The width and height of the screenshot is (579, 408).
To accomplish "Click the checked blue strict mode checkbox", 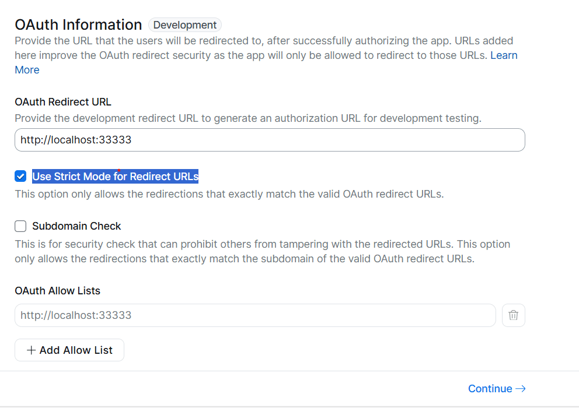I will (x=20, y=176).
